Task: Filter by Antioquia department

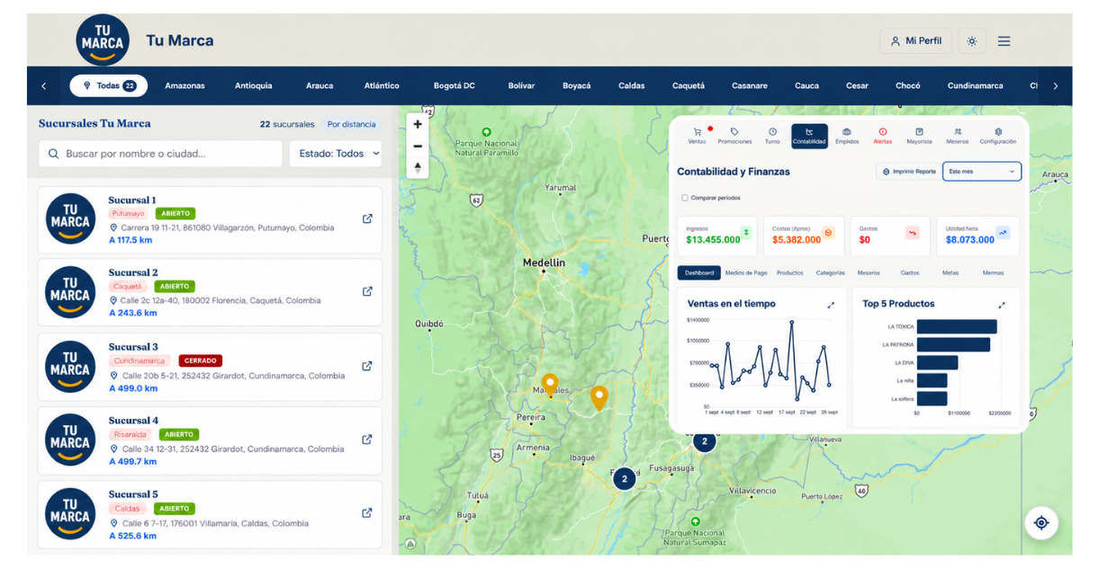Action: pyautogui.click(x=254, y=86)
